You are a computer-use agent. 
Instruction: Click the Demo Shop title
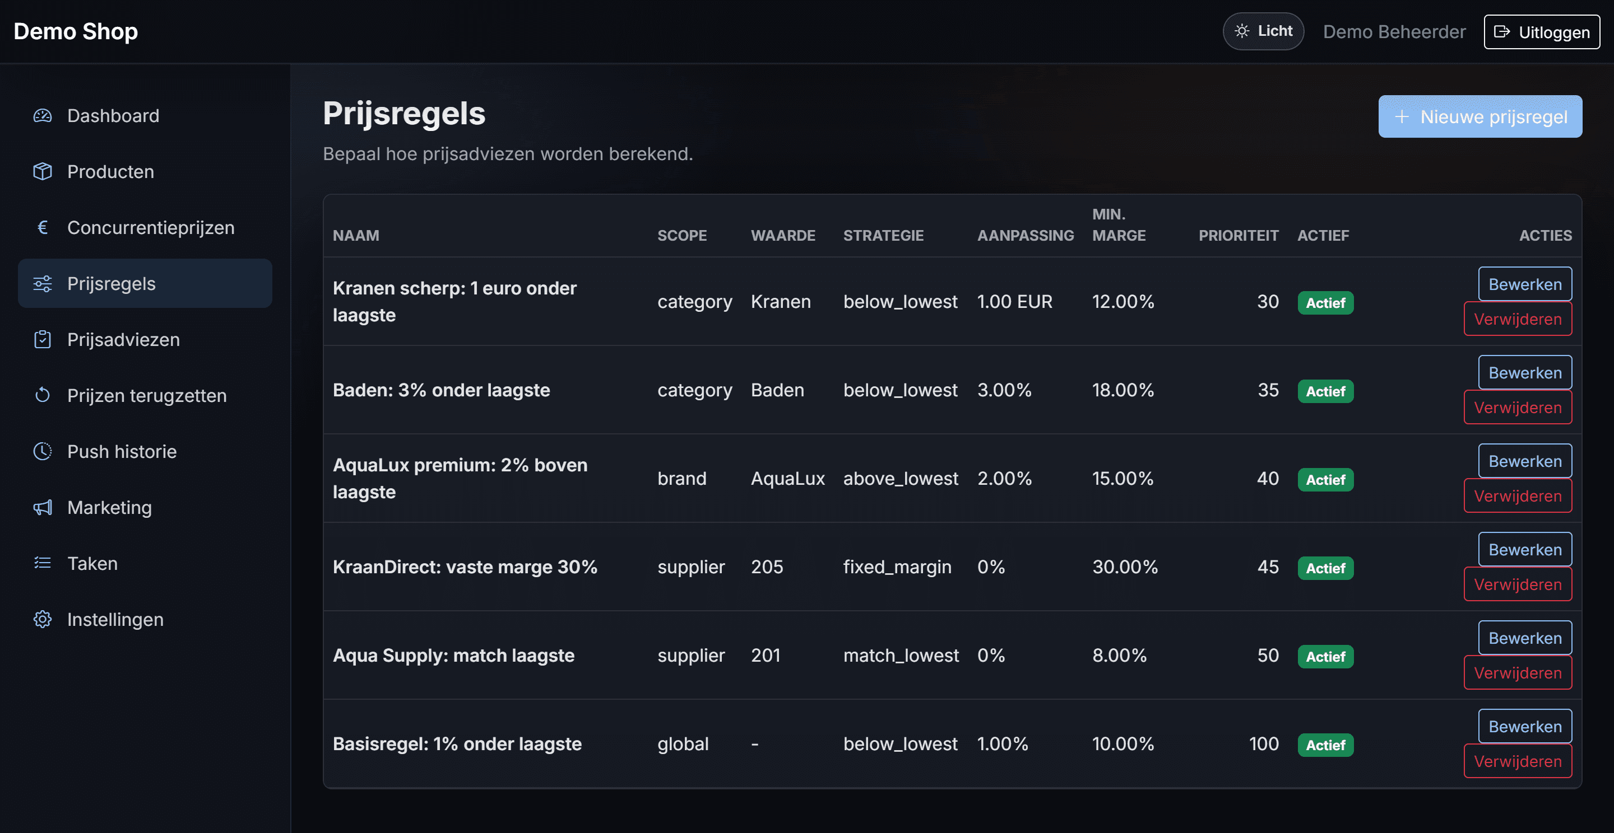coord(76,31)
